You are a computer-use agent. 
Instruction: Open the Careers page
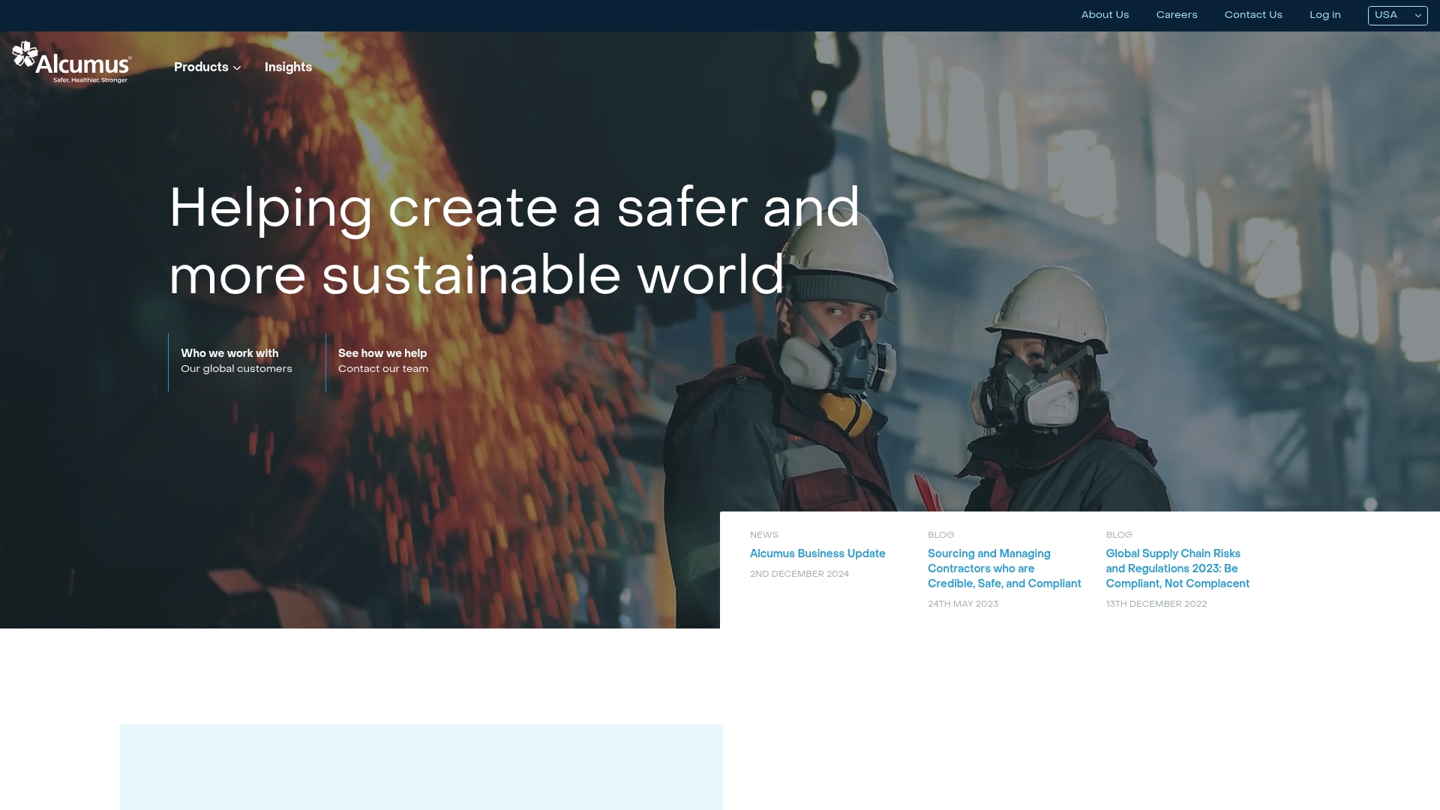(1176, 15)
